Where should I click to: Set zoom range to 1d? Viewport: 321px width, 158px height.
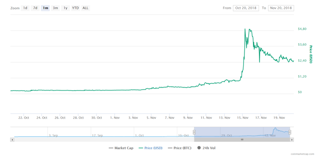point(25,8)
